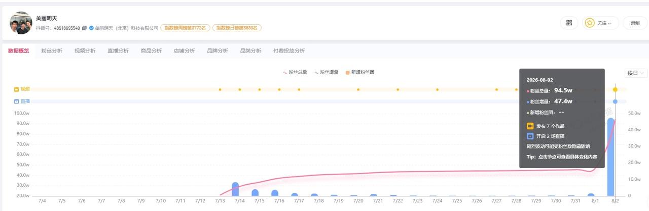Click the 指数榜周榜第3772名 badge
The height and width of the screenshot is (211, 649).
[x=185, y=28]
